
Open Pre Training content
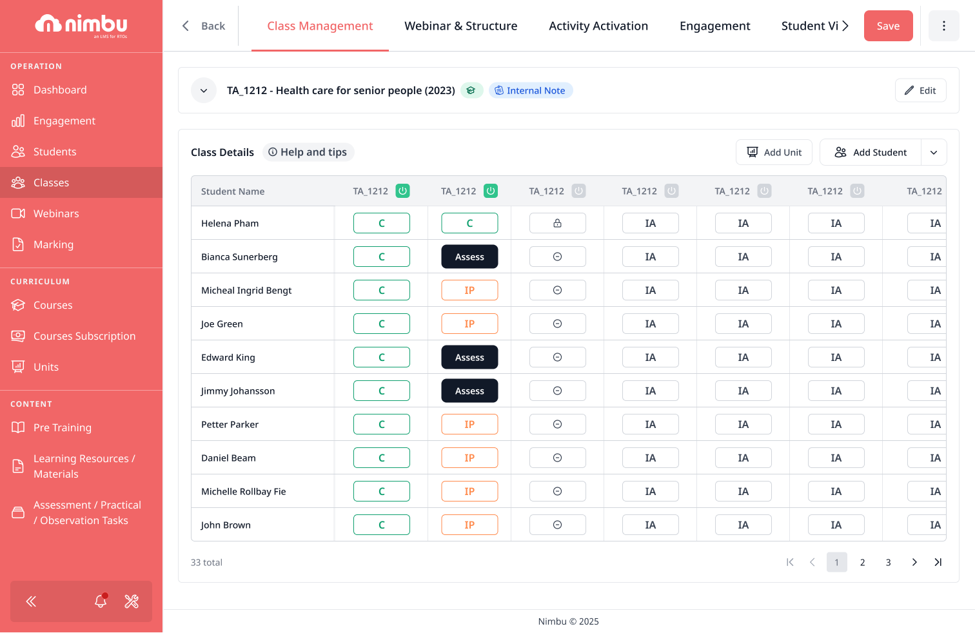[81, 427]
